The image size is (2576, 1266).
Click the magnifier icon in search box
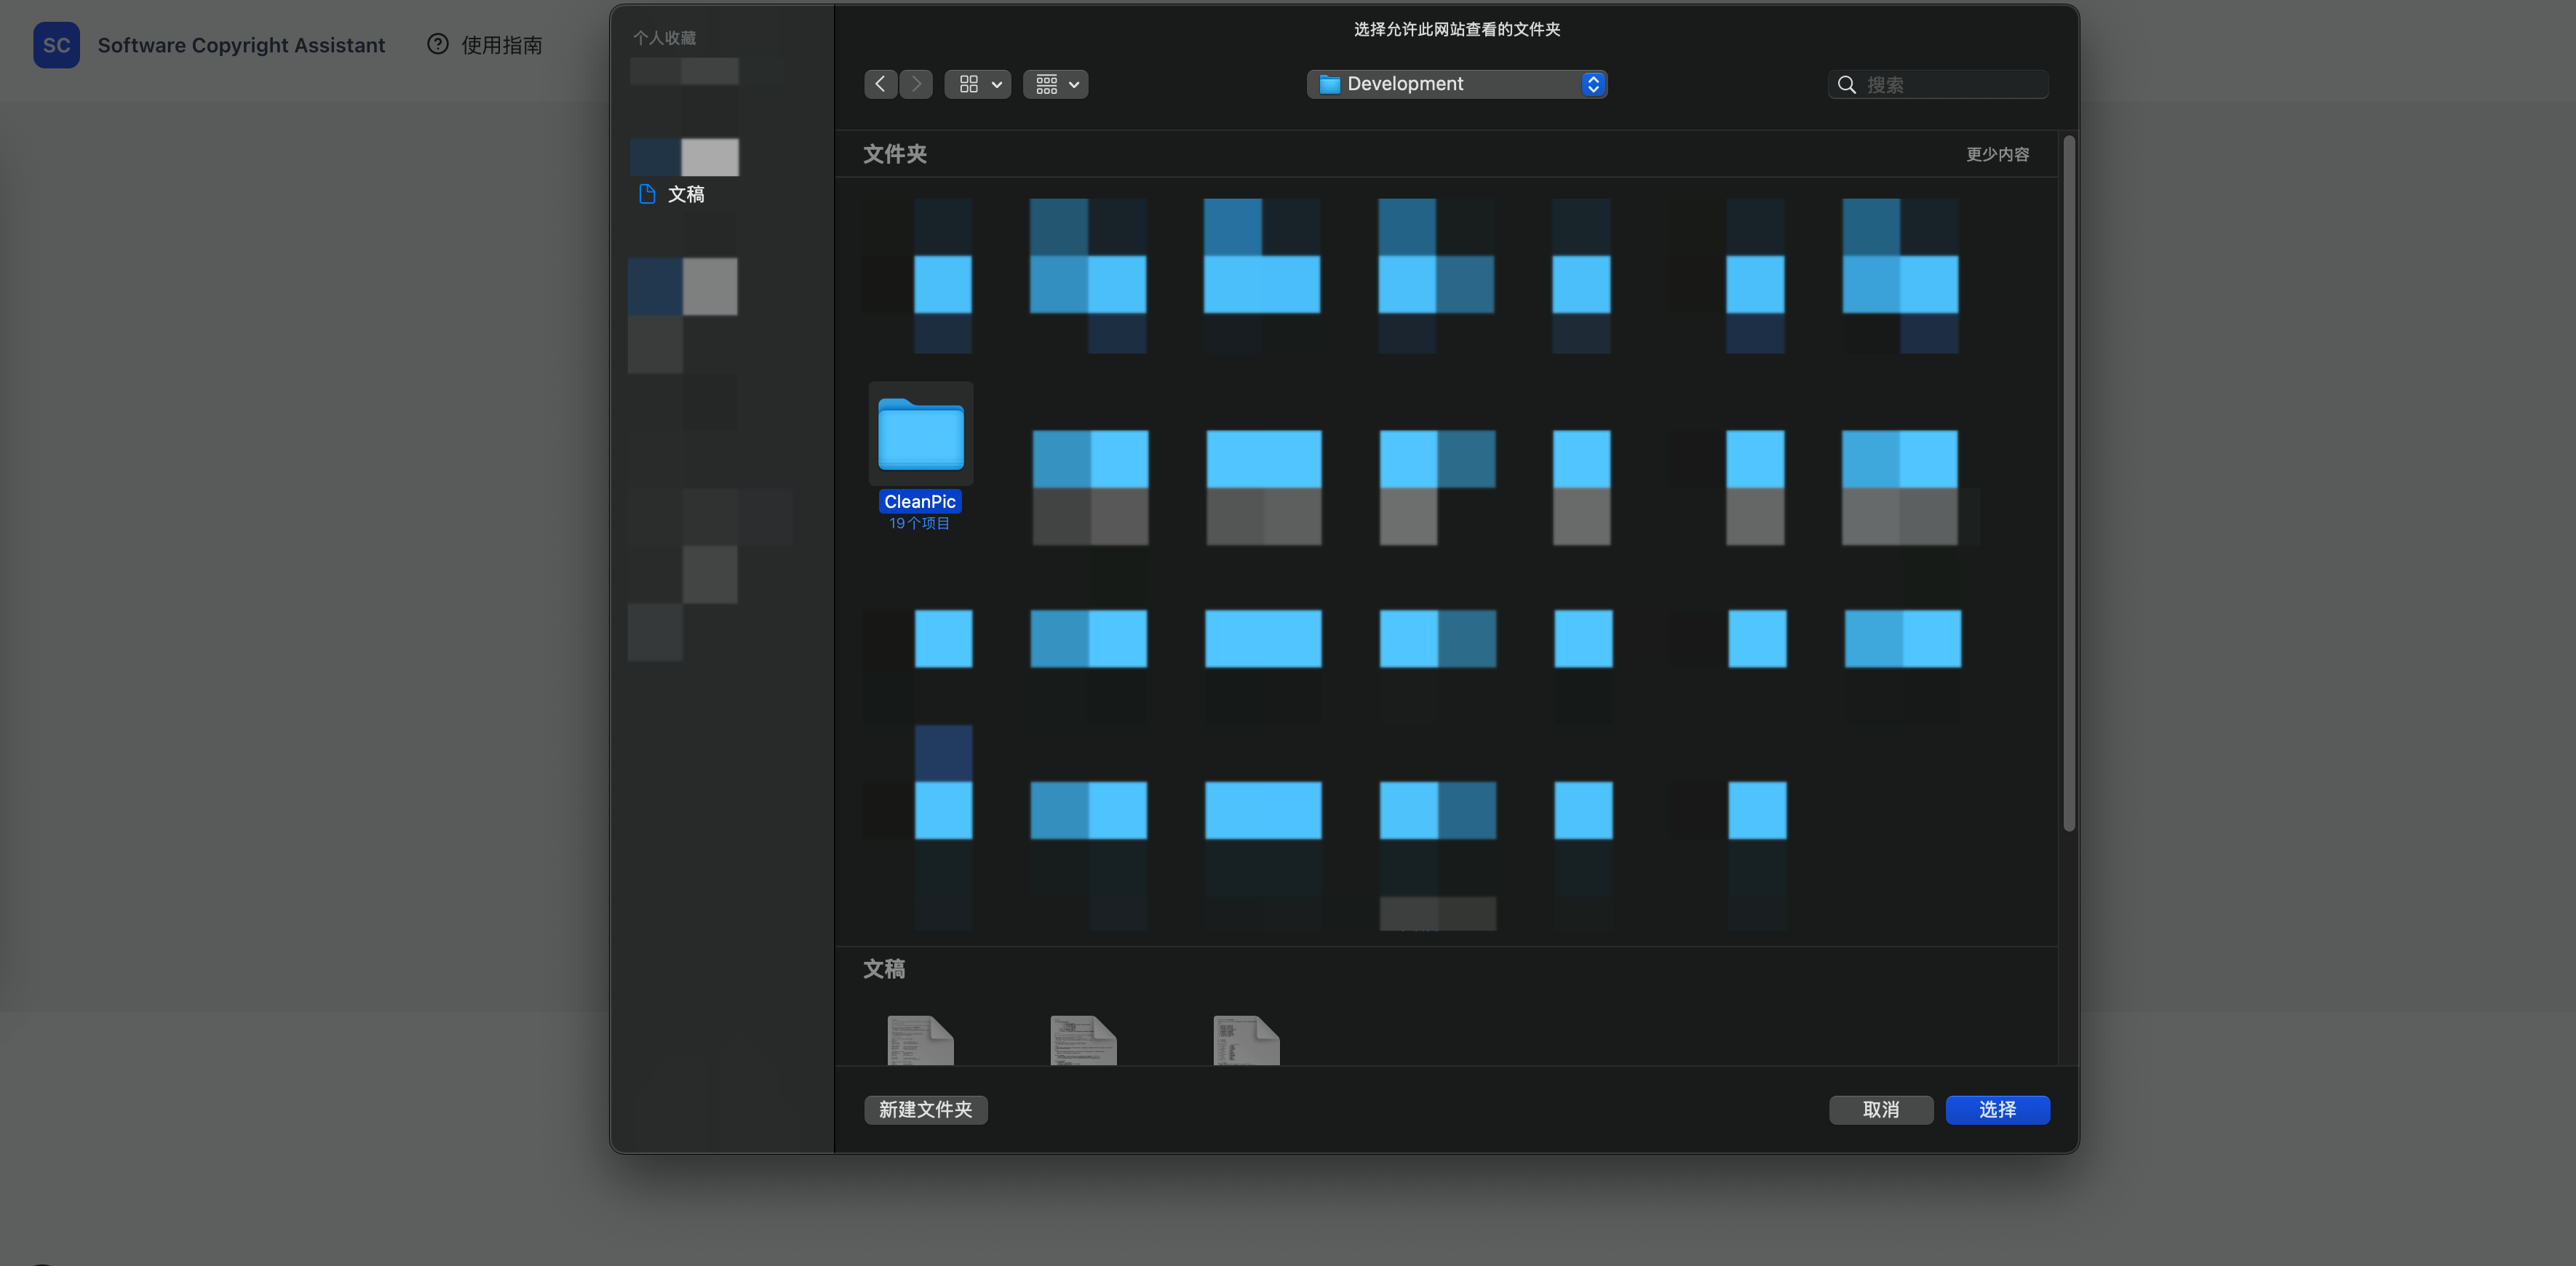click(x=1847, y=85)
